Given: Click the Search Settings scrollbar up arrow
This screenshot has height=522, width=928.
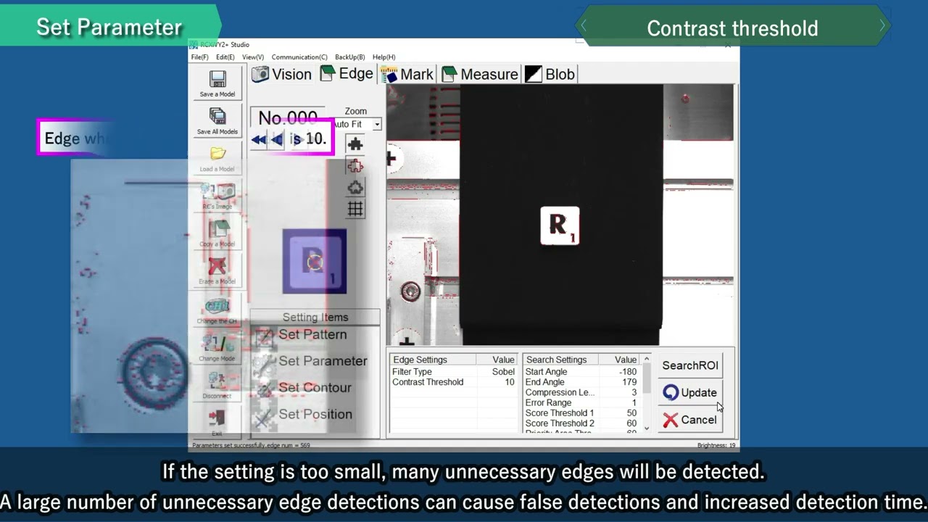Looking at the screenshot, I should tap(646, 360).
